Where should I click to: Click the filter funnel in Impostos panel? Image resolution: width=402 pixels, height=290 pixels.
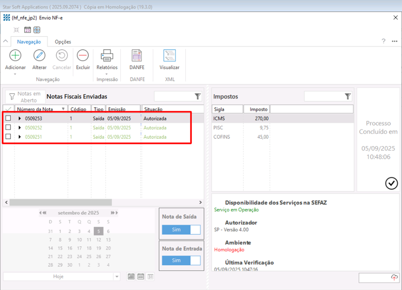click(348, 96)
